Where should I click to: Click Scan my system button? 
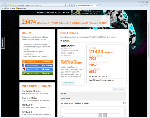pyautogui.click(x=68, y=83)
